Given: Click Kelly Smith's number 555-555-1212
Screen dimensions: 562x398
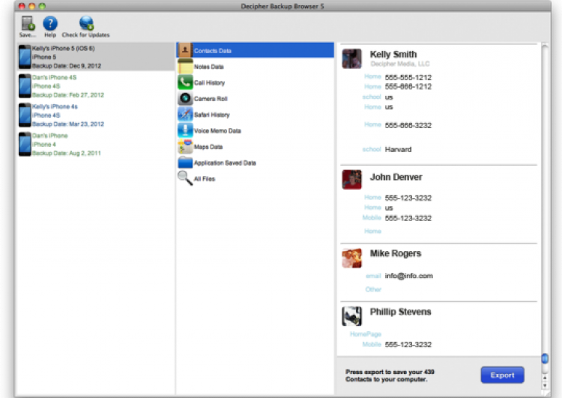Looking at the screenshot, I should point(408,77).
